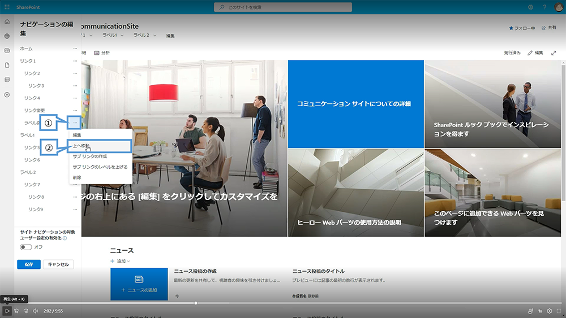Open the globe sites icon in left rail
This screenshot has height=318, width=566.
[7, 36]
